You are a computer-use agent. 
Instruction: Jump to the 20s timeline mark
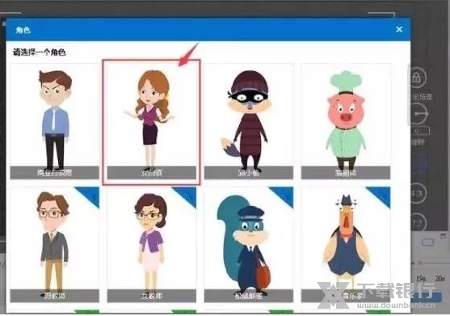click(x=439, y=278)
